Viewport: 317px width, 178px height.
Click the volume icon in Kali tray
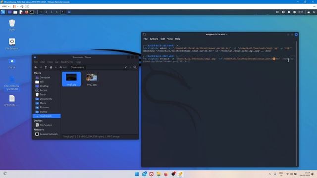point(283,12)
